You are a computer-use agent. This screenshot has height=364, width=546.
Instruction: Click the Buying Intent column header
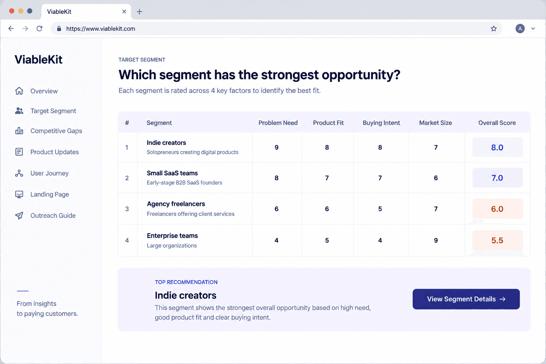pos(381,123)
